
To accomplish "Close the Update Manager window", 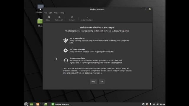I will pos(150,9).
